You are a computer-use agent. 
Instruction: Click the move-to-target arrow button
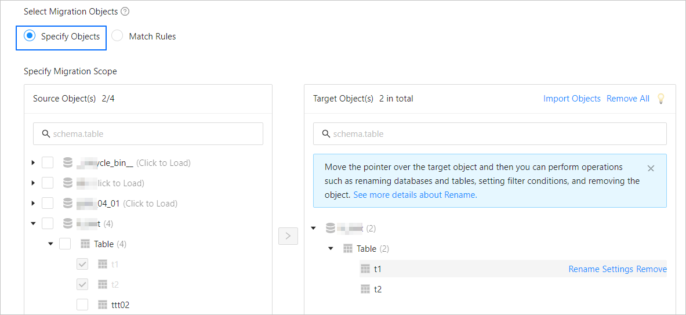pyautogui.click(x=288, y=236)
